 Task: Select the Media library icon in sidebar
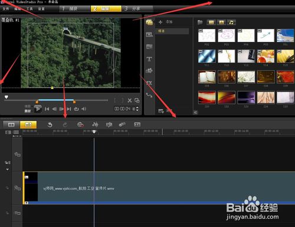149,22
